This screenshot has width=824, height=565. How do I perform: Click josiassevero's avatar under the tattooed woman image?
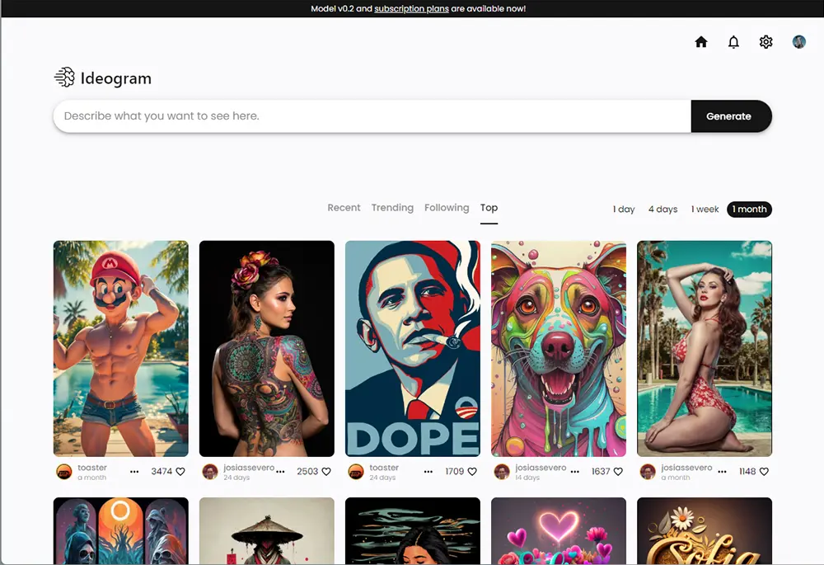pyautogui.click(x=210, y=471)
